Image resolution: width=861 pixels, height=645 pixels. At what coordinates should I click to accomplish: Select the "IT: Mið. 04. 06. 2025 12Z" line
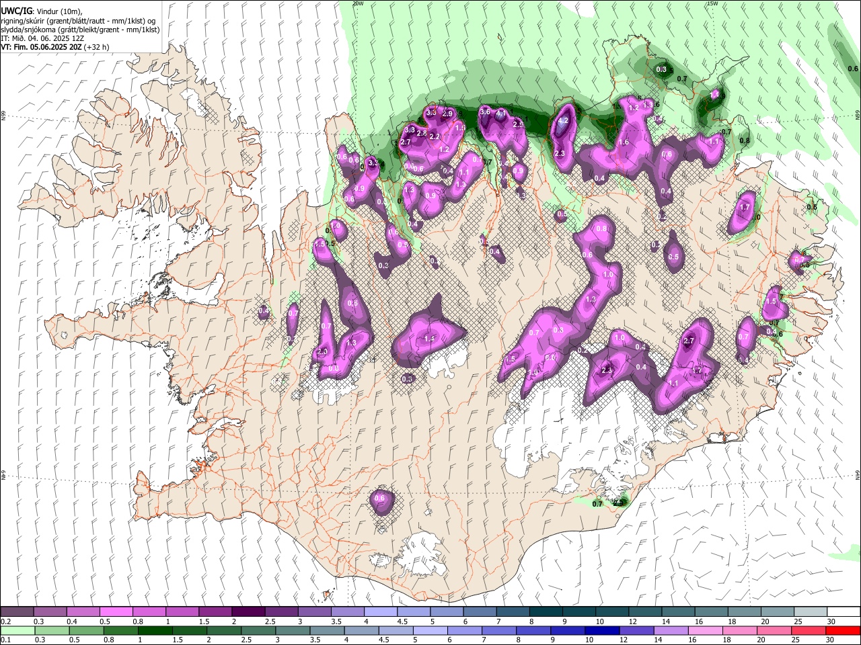pos(43,38)
